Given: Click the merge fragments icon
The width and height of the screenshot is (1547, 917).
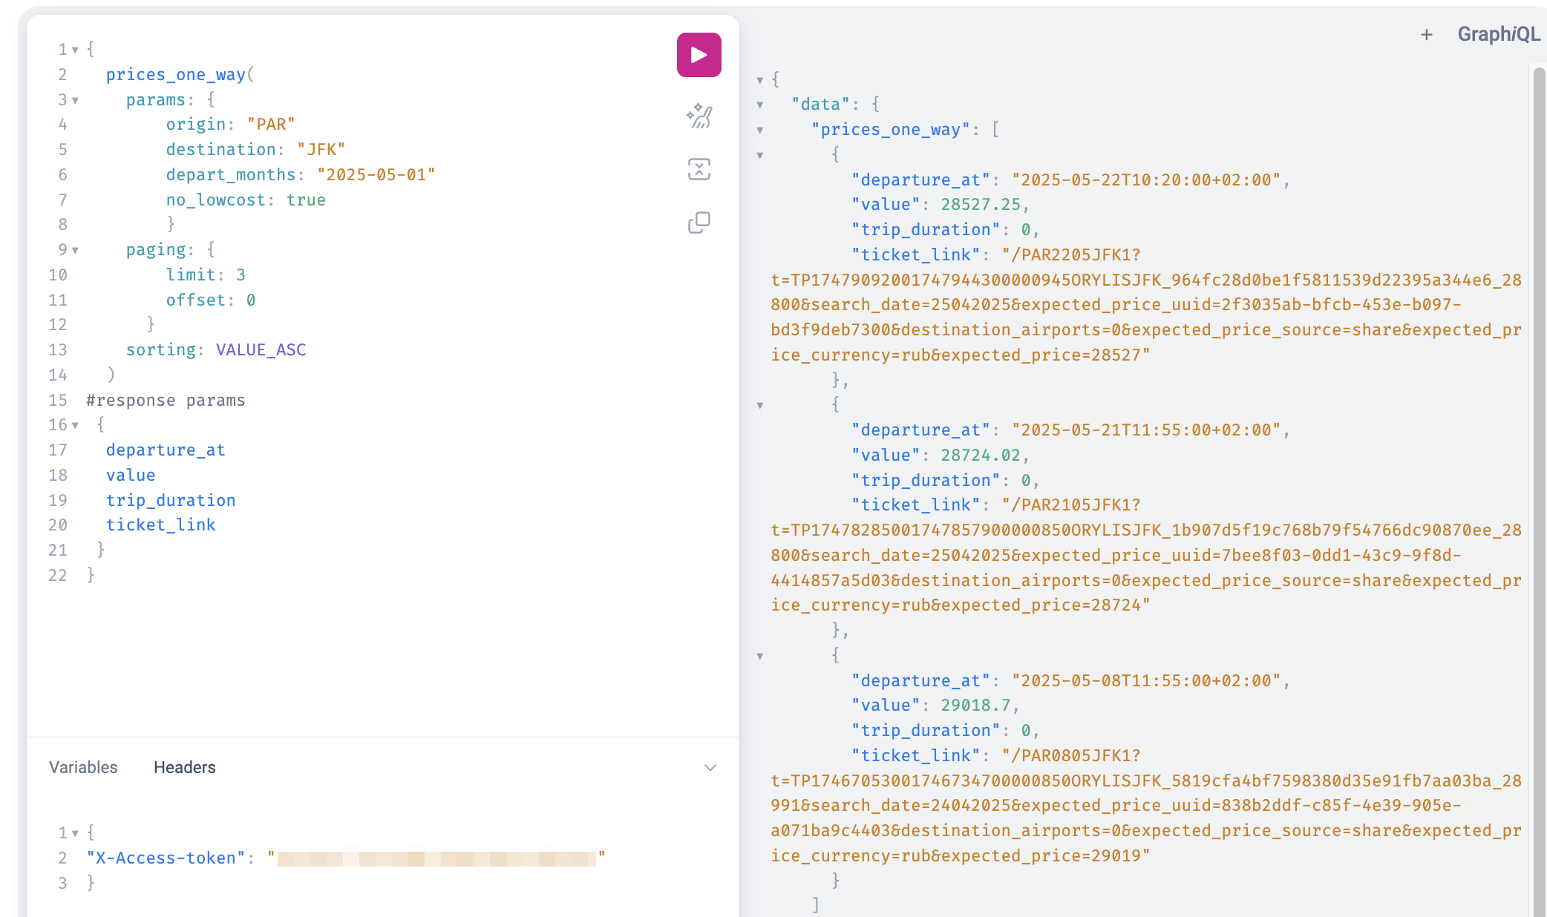Looking at the screenshot, I should [x=699, y=169].
